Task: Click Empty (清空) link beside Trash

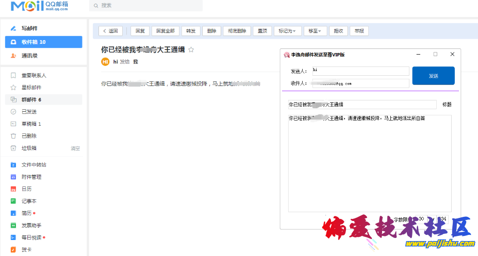Action: pos(75,148)
